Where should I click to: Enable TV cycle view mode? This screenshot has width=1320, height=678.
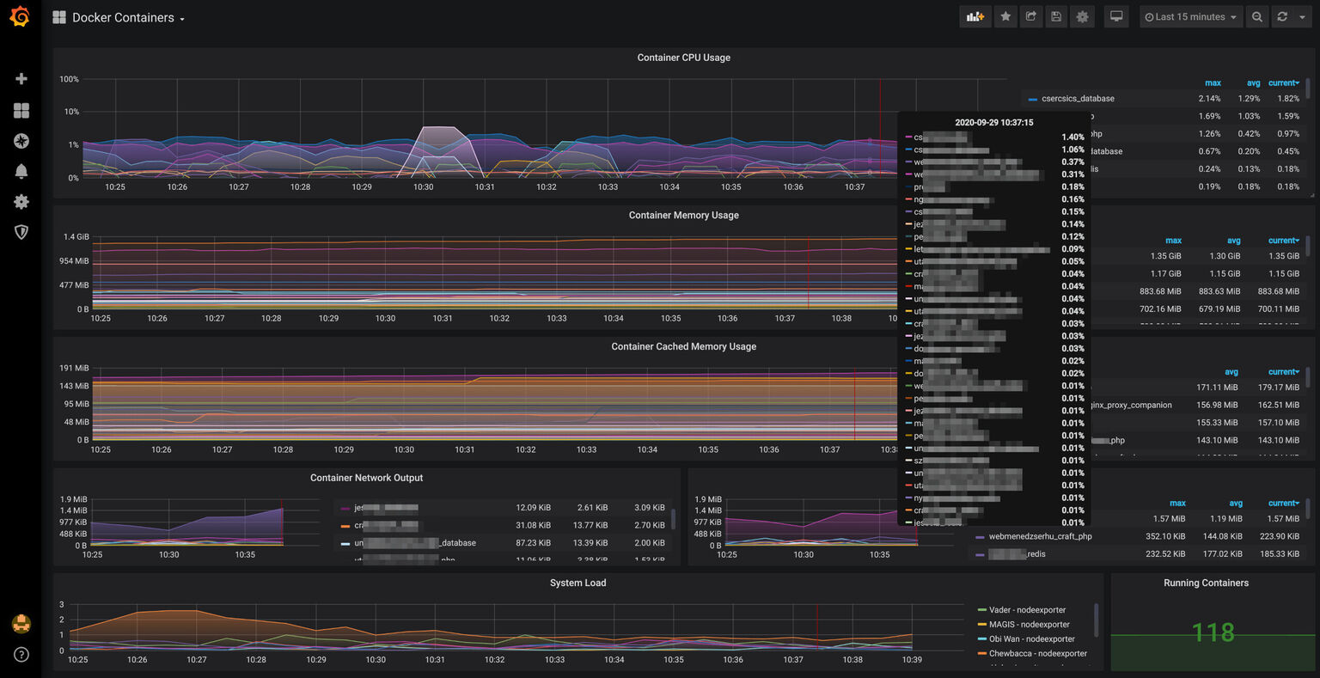1115,16
